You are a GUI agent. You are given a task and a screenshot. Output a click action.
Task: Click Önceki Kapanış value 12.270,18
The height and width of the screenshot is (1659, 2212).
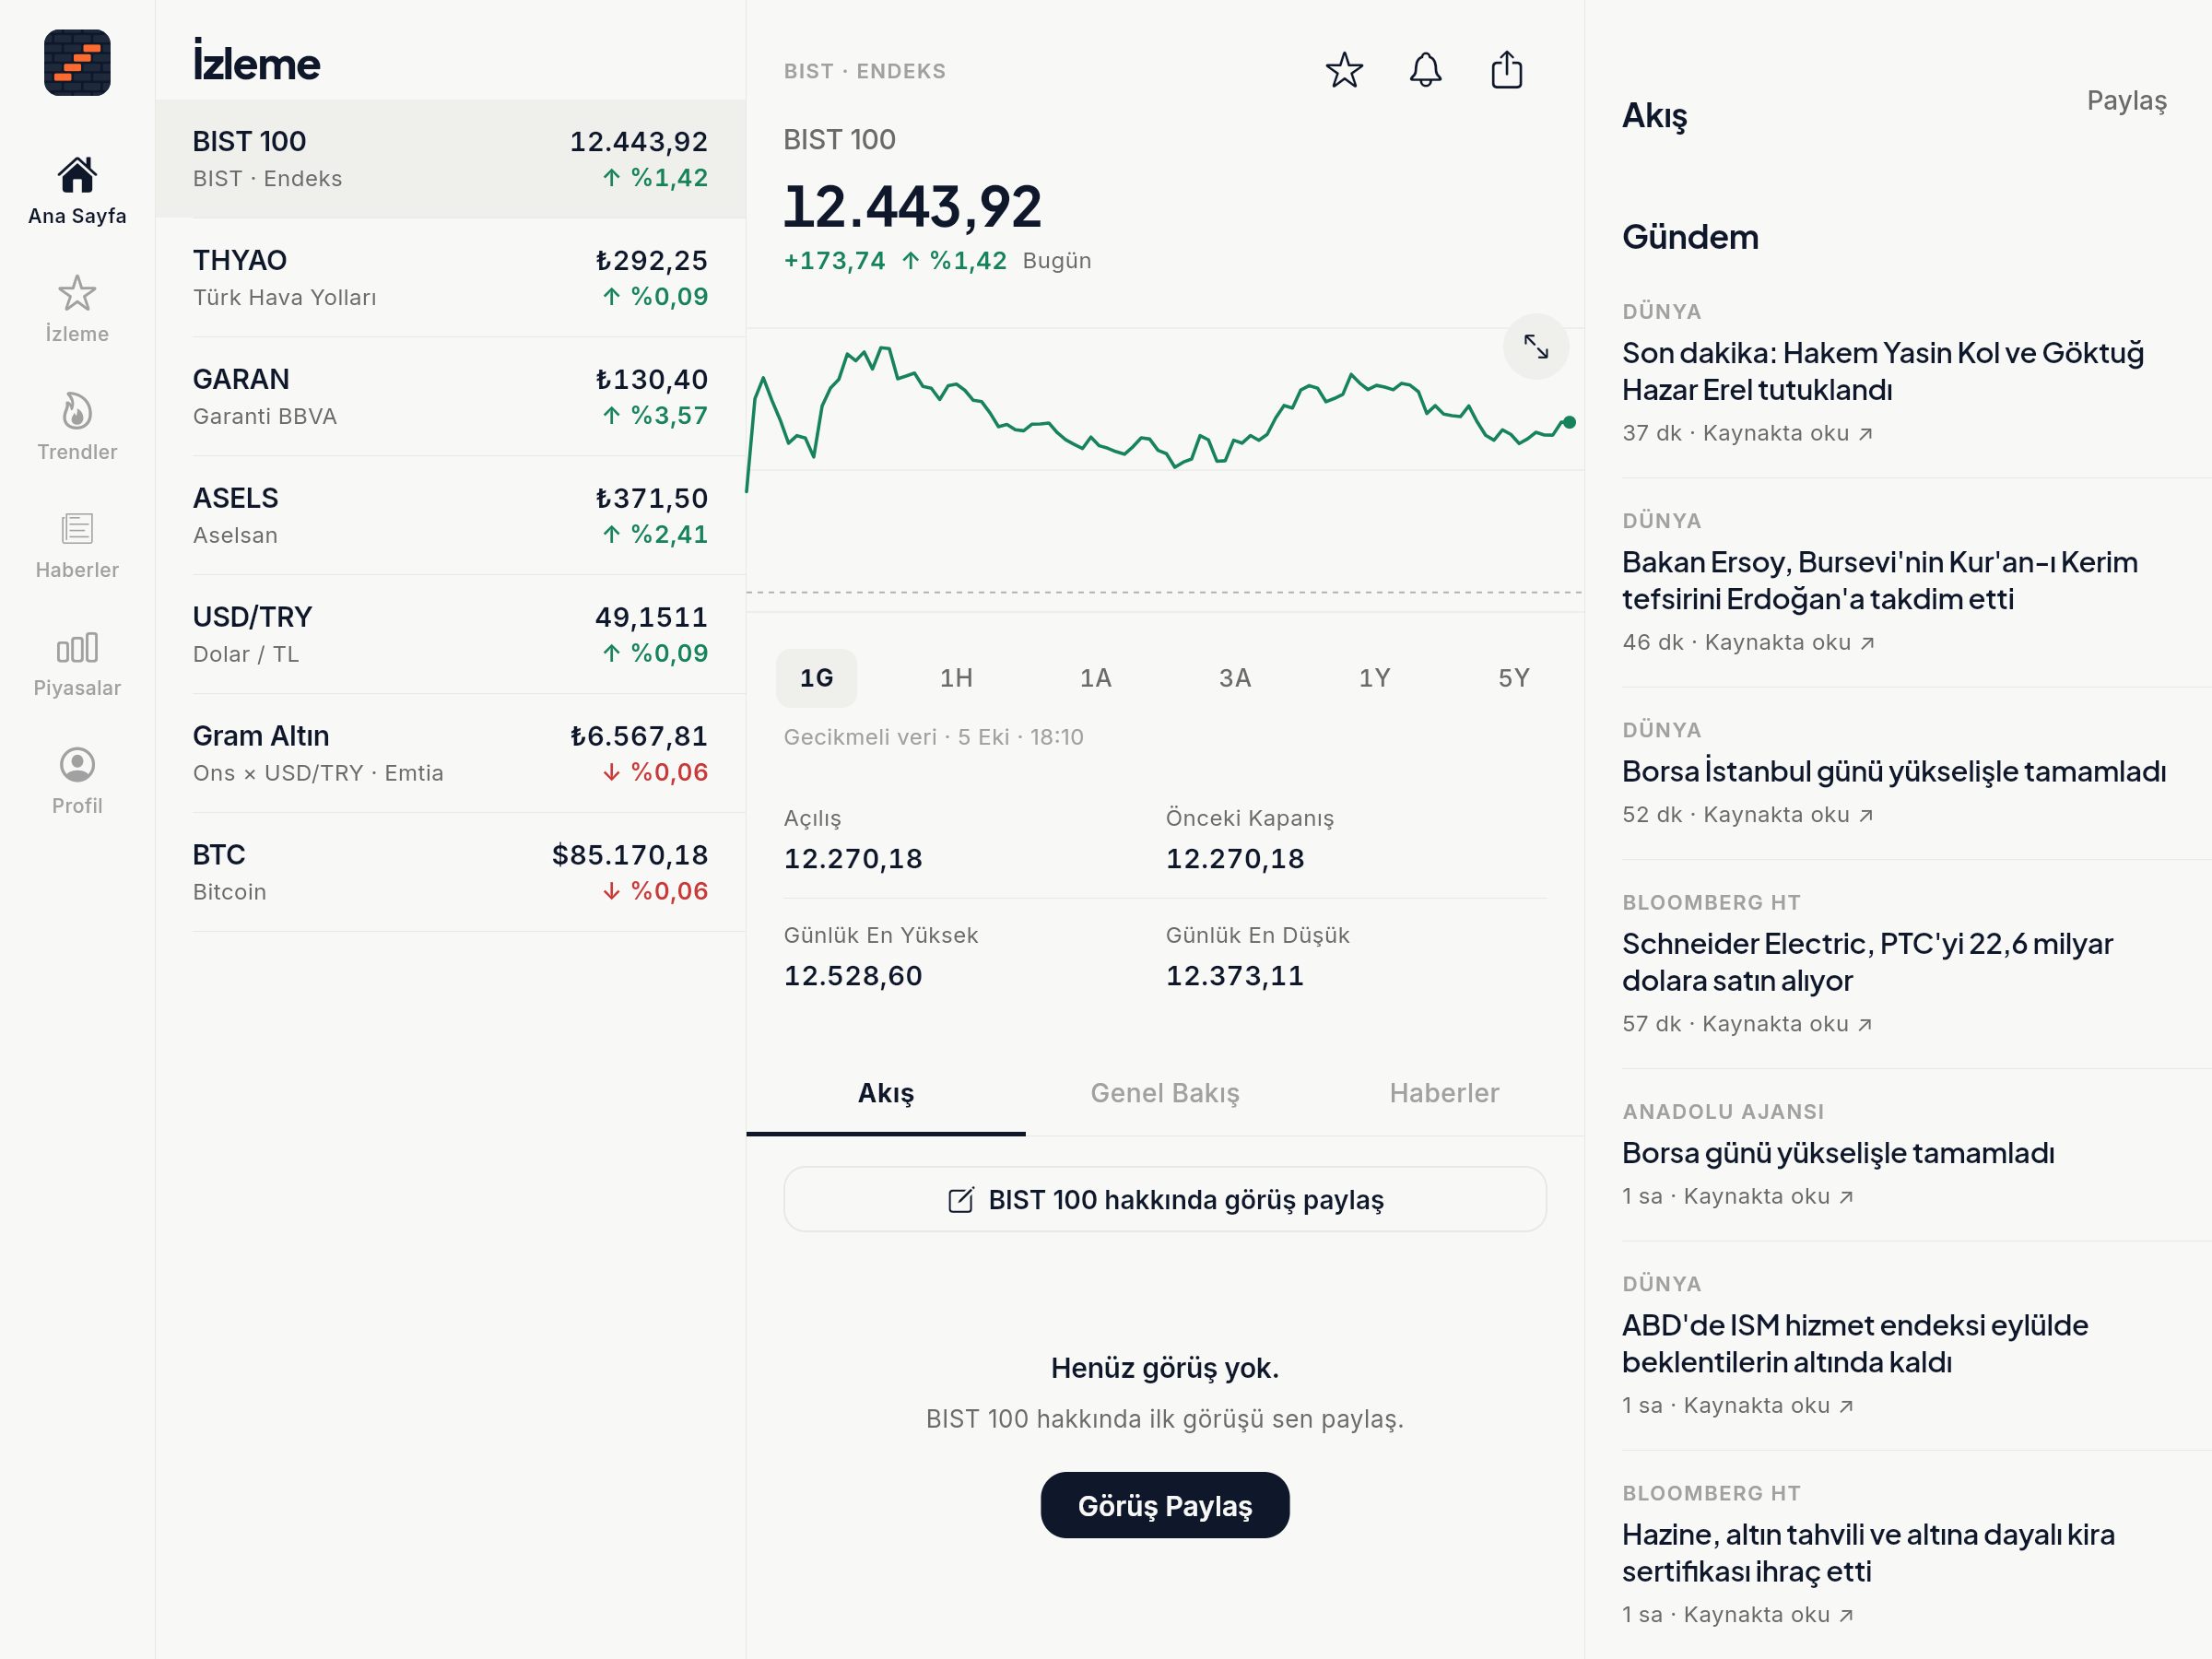click(1235, 859)
